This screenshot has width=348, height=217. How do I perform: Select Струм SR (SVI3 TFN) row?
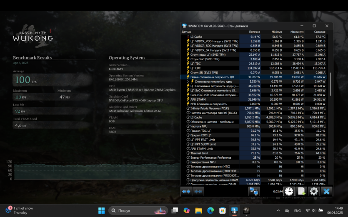[253, 73]
